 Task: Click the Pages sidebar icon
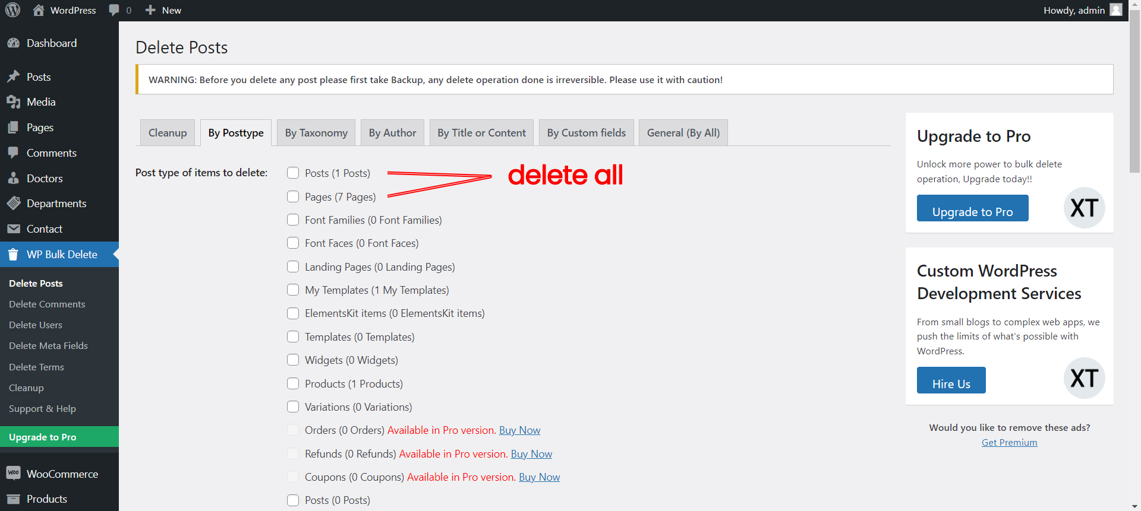[x=13, y=128]
